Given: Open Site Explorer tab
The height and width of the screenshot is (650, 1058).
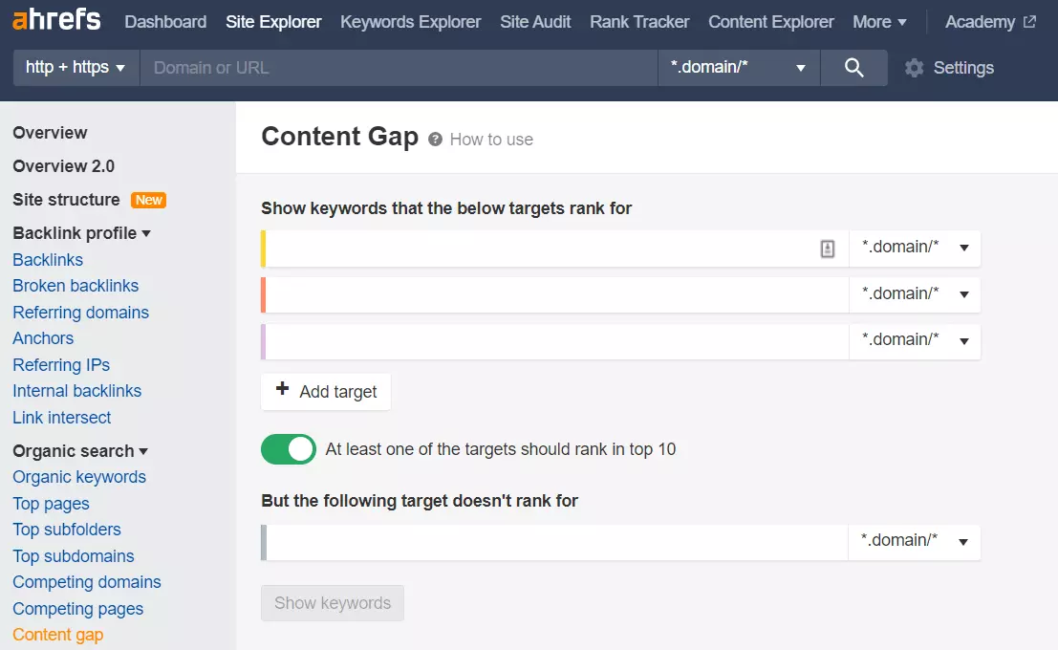Looking at the screenshot, I should coord(273,22).
